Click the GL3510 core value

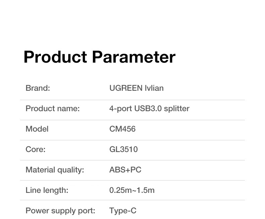pyautogui.click(x=123, y=149)
